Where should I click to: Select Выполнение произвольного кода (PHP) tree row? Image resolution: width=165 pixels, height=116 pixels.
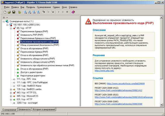coord(39,42)
